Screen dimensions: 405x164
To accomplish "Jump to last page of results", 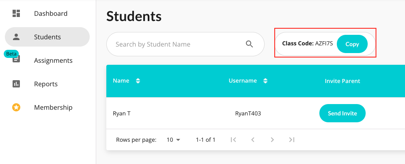I will (292, 140).
